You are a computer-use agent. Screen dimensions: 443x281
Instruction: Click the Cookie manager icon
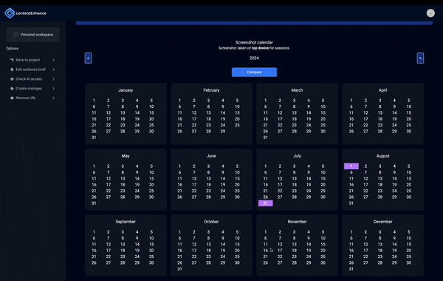[12, 88]
